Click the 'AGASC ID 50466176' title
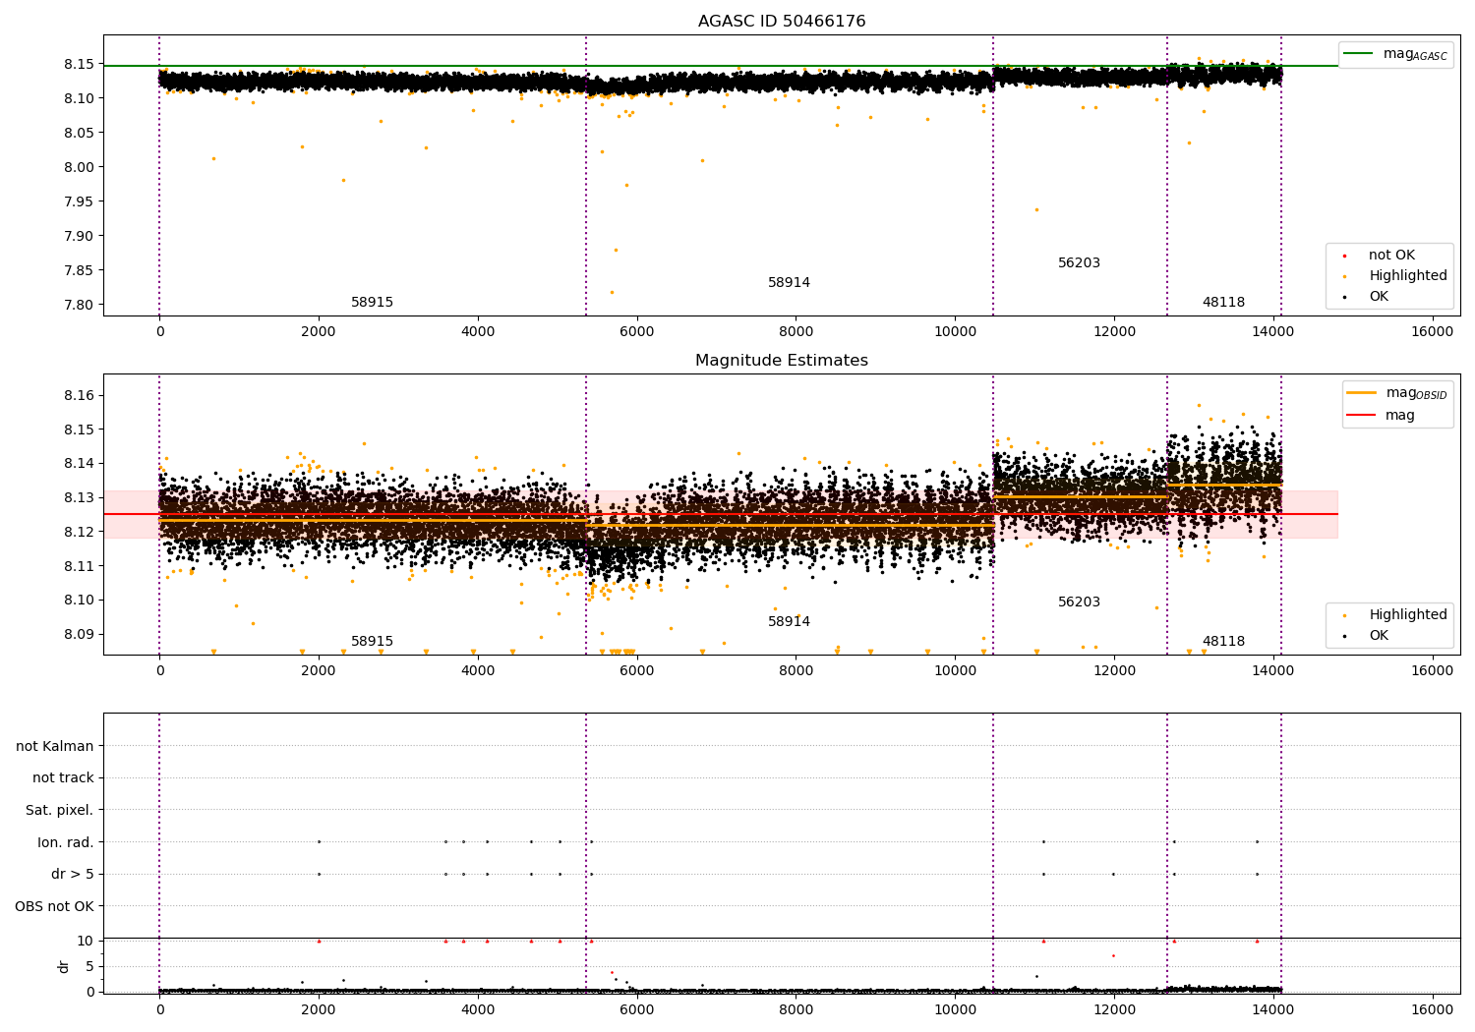This screenshot has width=1475, height=1032. [782, 22]
